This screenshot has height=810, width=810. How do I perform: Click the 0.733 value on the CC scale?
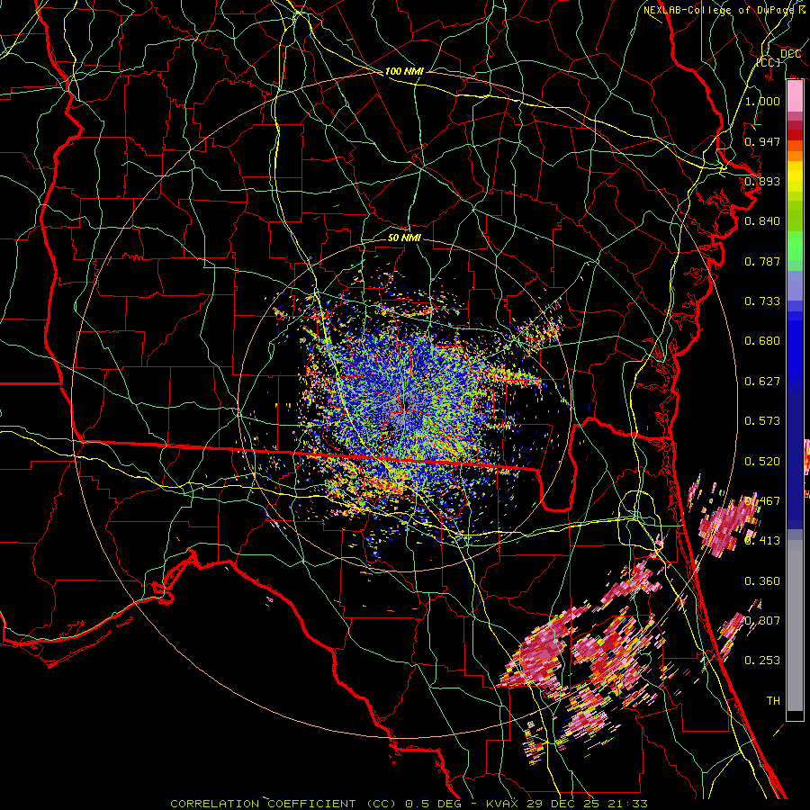(x=762, y=301)
